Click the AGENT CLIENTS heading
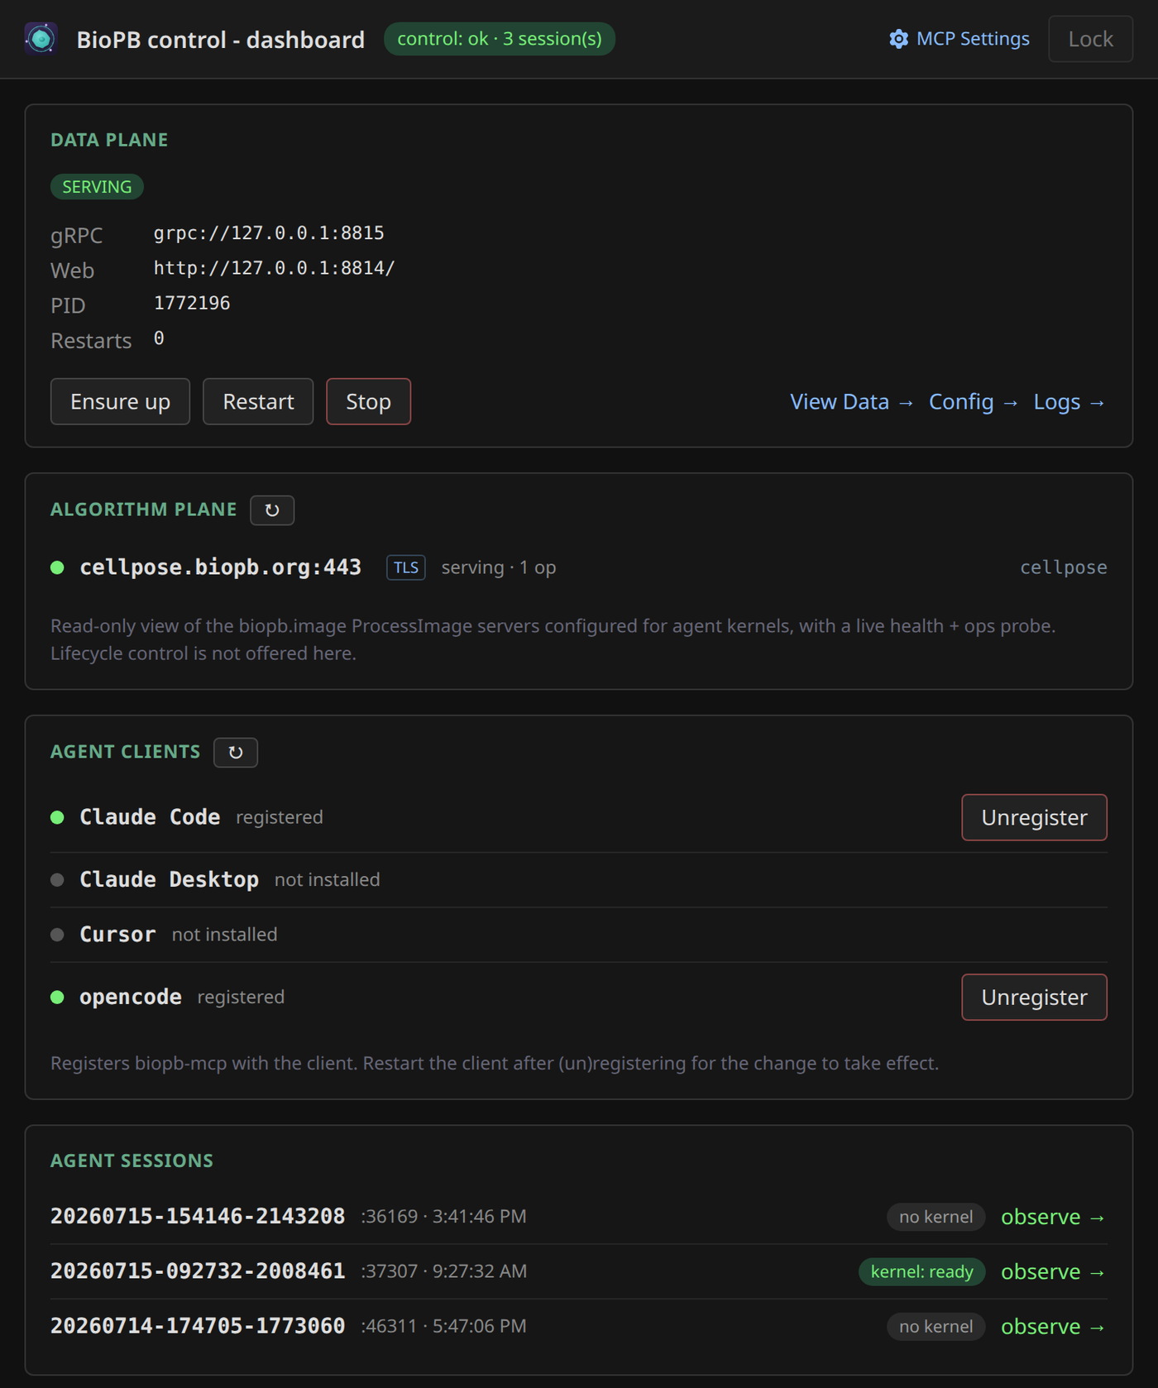This screenshot has height=1388, width=1158. pyautogui.click(x=126, y=752)
